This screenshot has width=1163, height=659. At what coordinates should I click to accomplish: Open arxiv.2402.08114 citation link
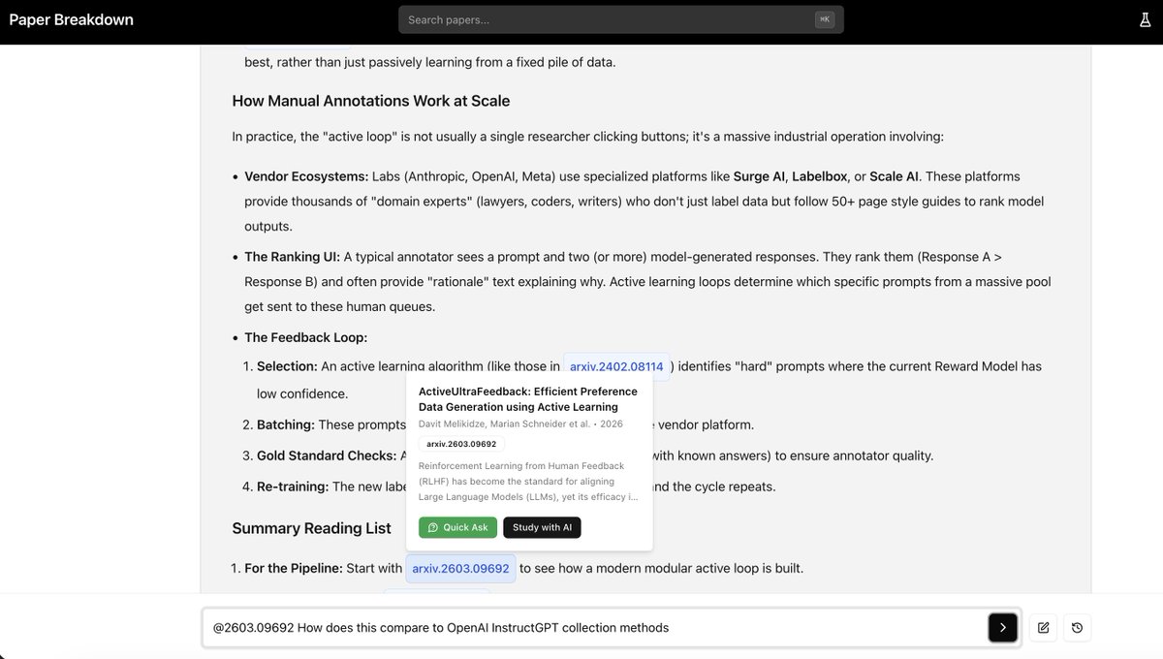(616, 366)
